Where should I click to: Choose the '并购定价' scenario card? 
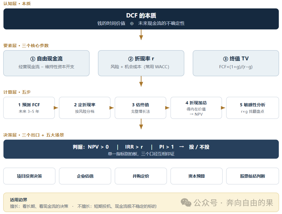pos(141,176)
